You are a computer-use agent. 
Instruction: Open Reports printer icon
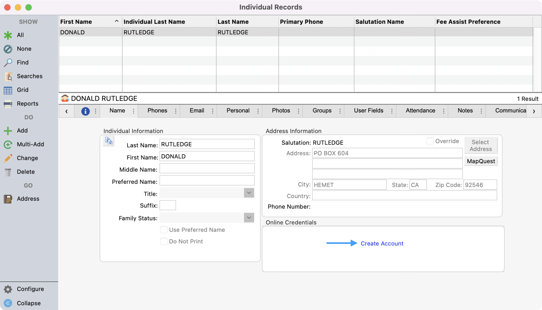point(8,104)
